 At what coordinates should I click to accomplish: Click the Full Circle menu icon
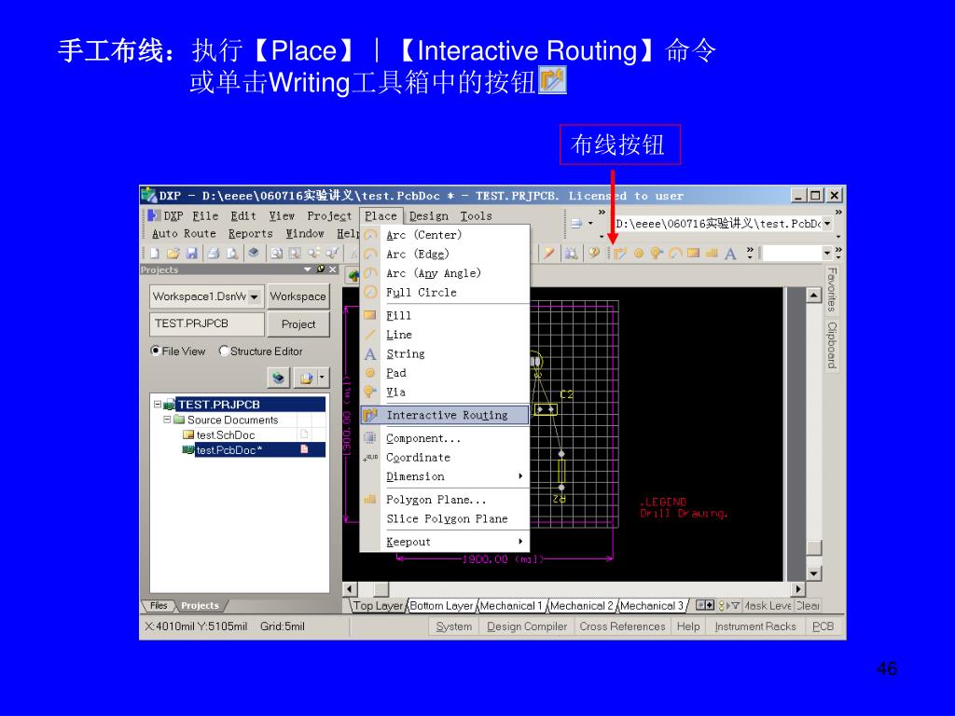click(370, 293)
